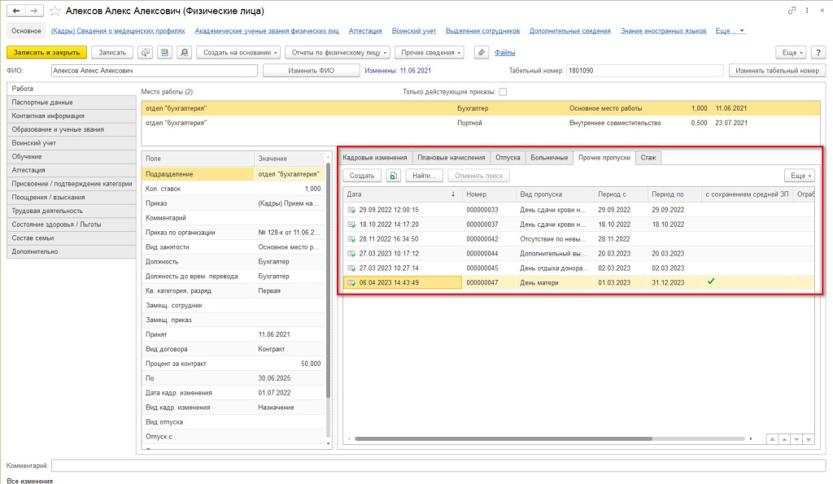Mark form as favorite with star
833x484 pixels.
pyautogui.click(x=55, y=11)
